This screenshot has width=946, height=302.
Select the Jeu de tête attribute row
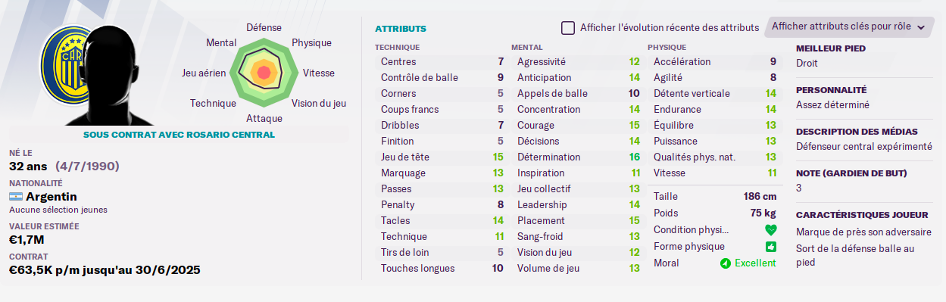click(440, 157)
